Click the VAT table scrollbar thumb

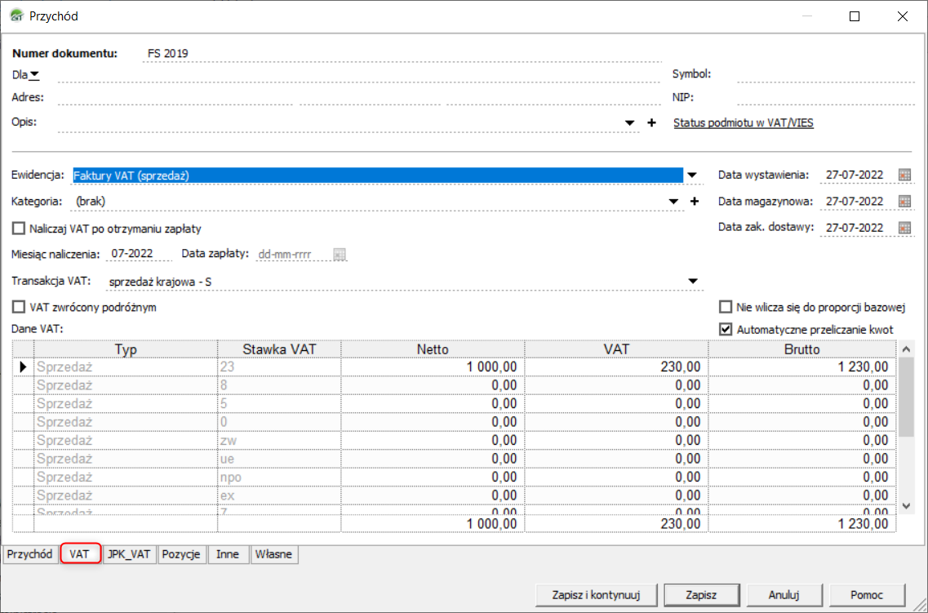(x=905, y=398)
